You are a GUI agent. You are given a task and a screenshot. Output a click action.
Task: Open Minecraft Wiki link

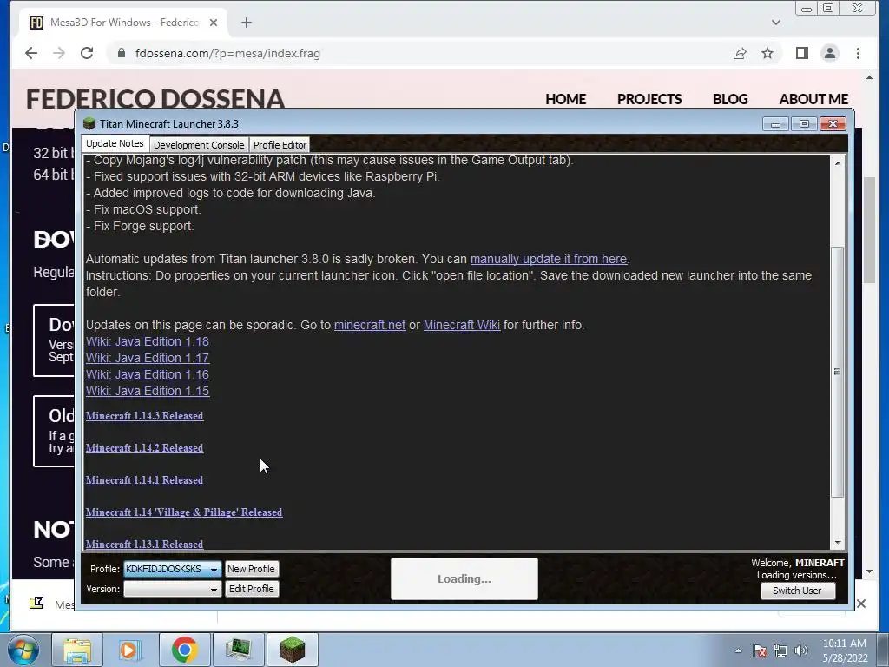click(462, 325)
